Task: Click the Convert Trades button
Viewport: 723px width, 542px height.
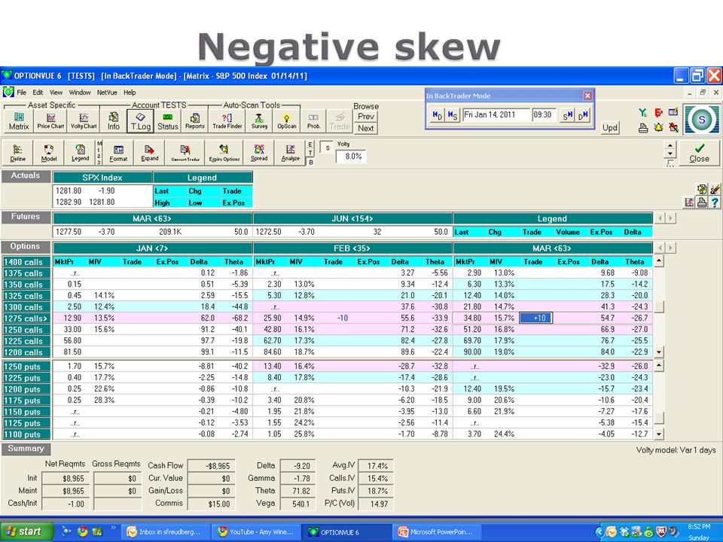Action: [x=185, y=153]
